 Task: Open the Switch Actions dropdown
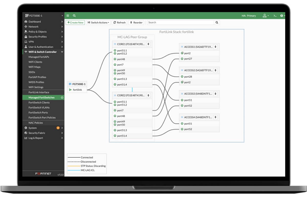(98, 22)
